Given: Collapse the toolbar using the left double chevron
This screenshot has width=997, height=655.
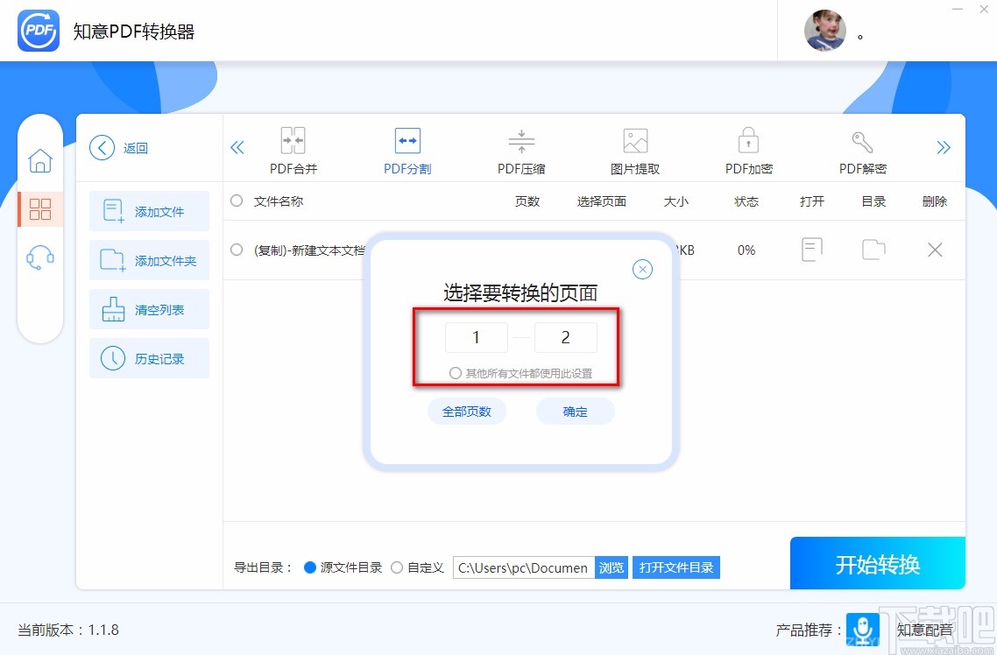Looking at the screenshot, I should tap(237, 147).
